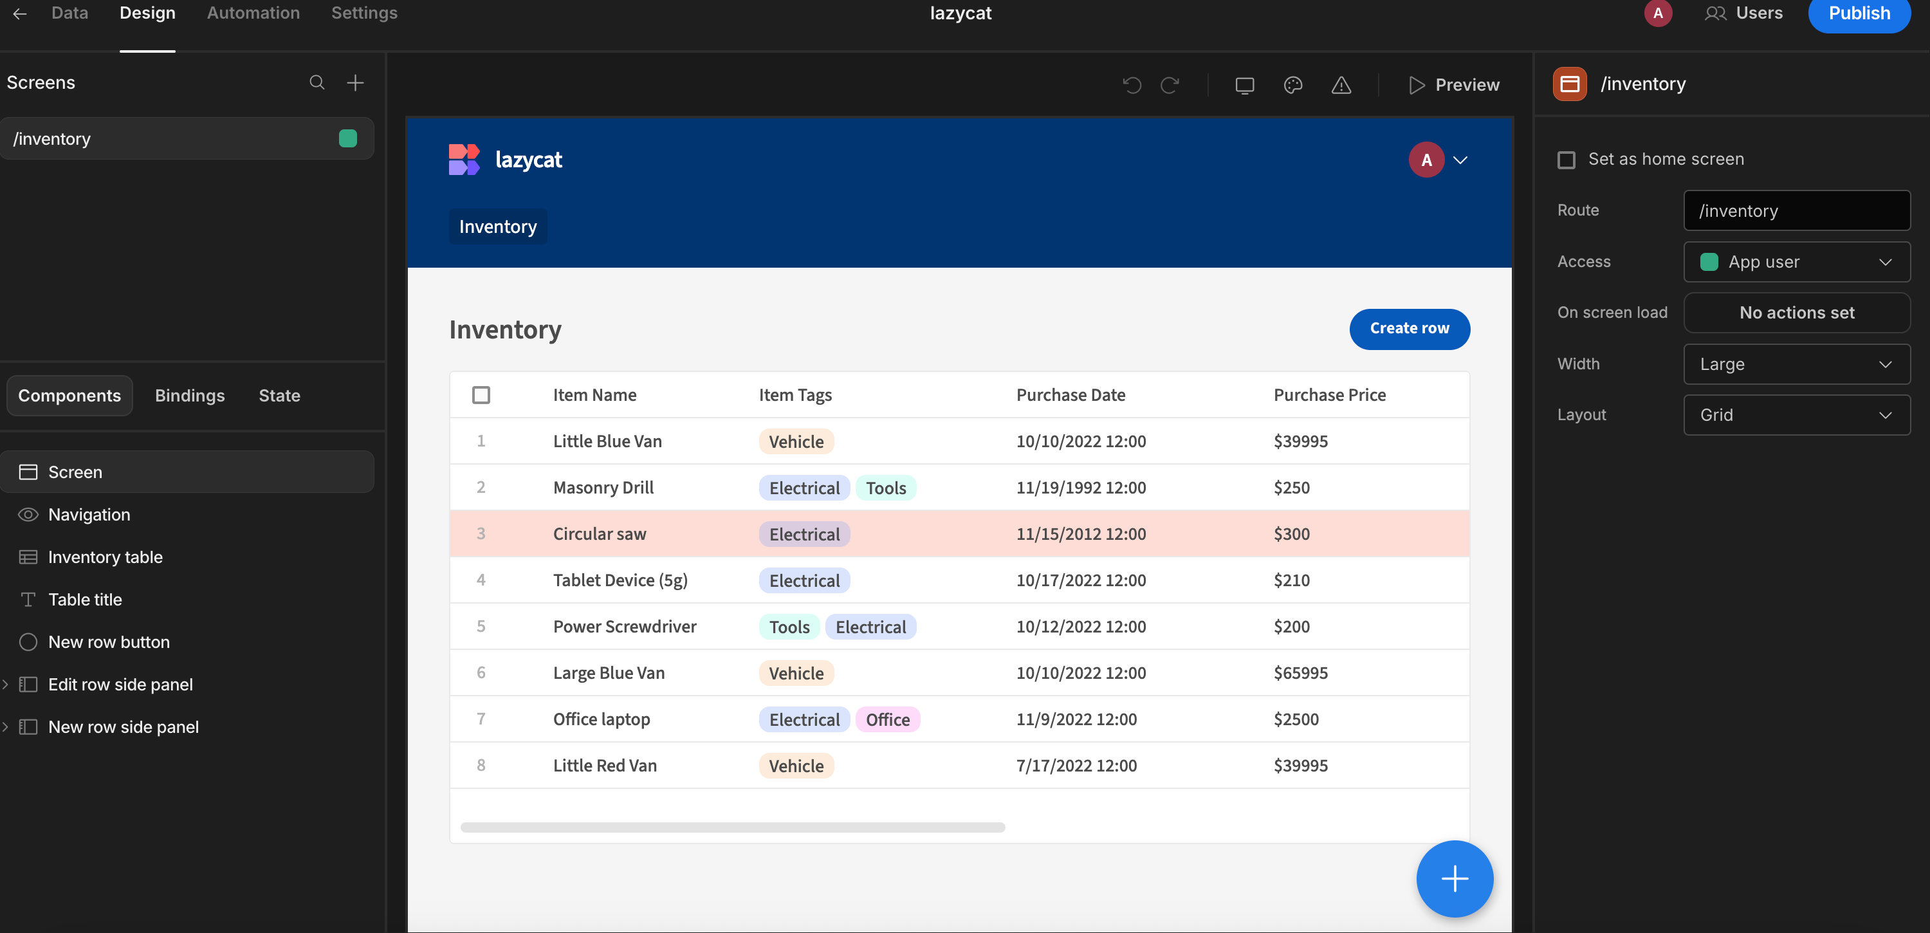Click the Tools tag on Masonry Drill

click(x=886, y=488)
